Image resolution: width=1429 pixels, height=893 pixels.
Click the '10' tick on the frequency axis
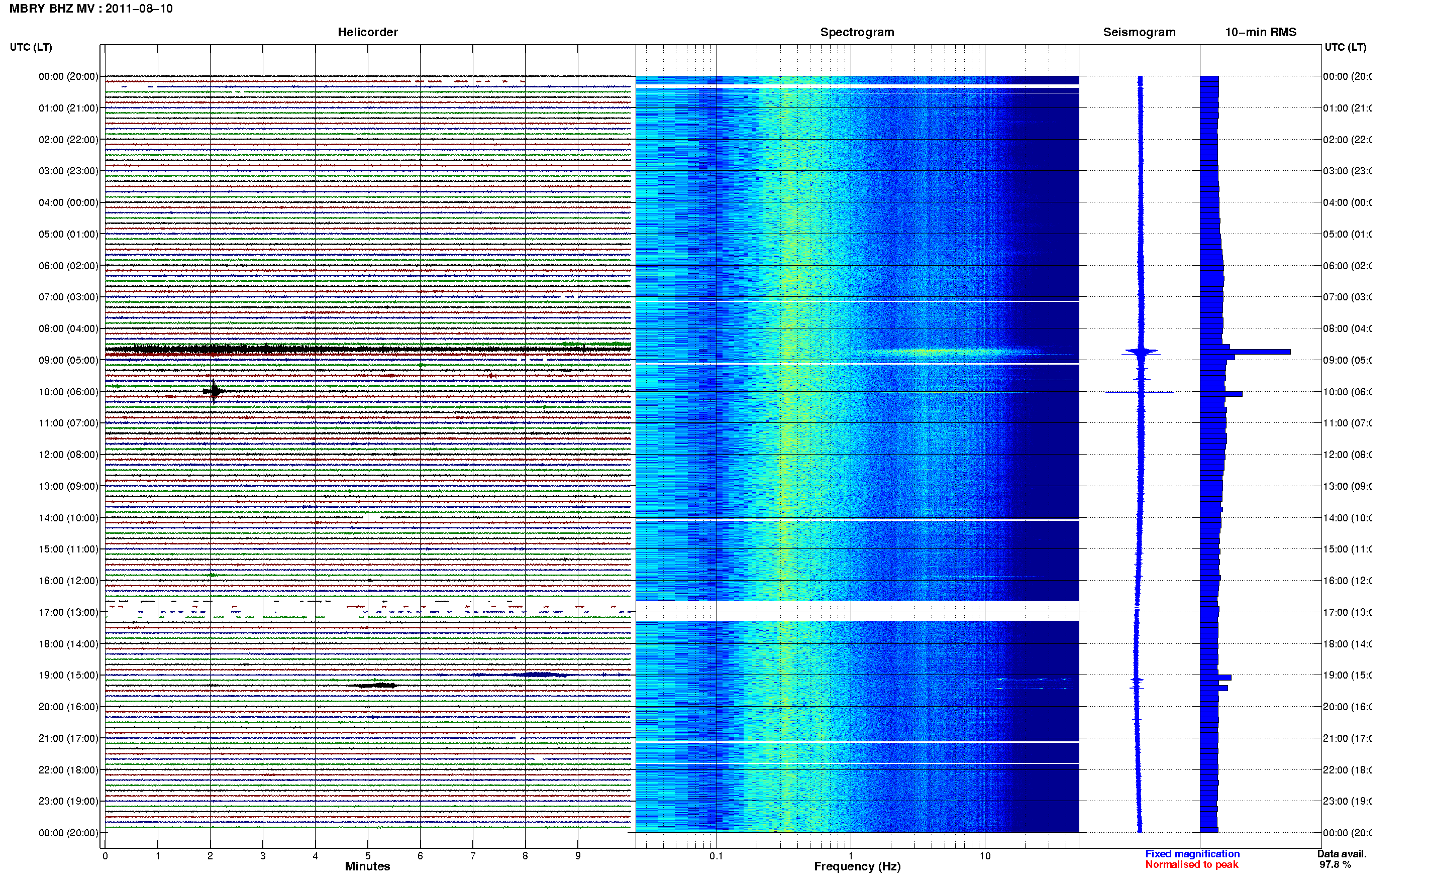click(x=985, y=856)
